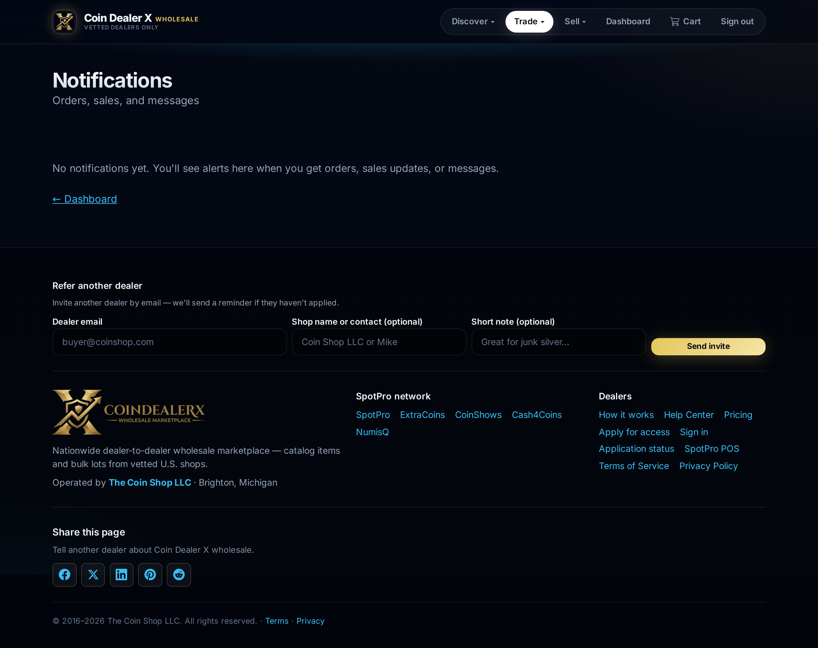
Task: Open the NumisQ link
Action: pos(372,432)
